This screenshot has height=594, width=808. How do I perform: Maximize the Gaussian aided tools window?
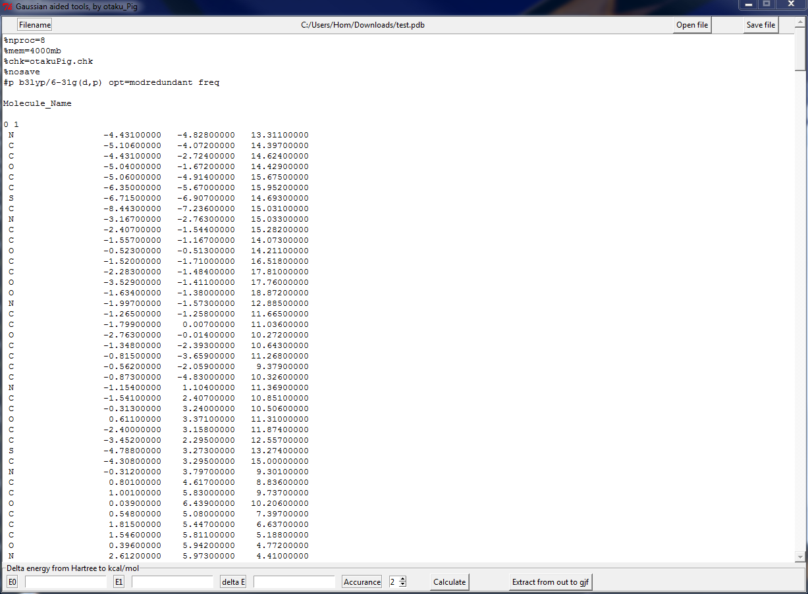click(x=767, y=5)
